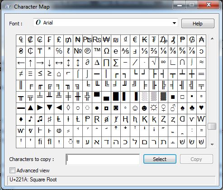Click the Select button
223x190 pixels.
tap(160, 159)
